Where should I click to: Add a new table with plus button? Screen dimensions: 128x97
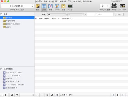tap(2, 95)
